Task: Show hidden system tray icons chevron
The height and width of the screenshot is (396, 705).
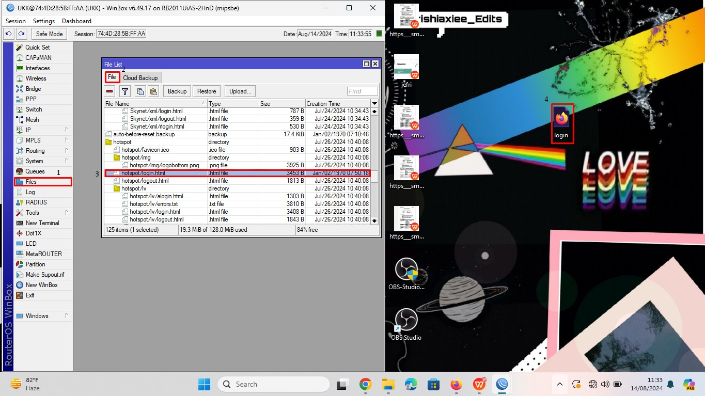Action: [559, 384]
